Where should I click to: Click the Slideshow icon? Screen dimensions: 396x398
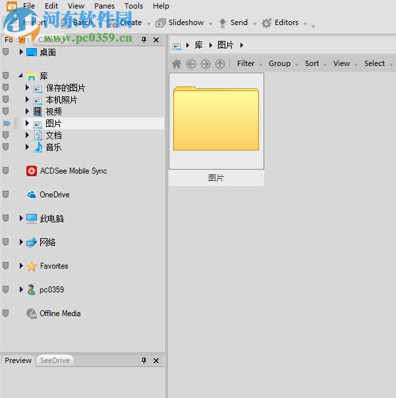[x=160, y=23]
